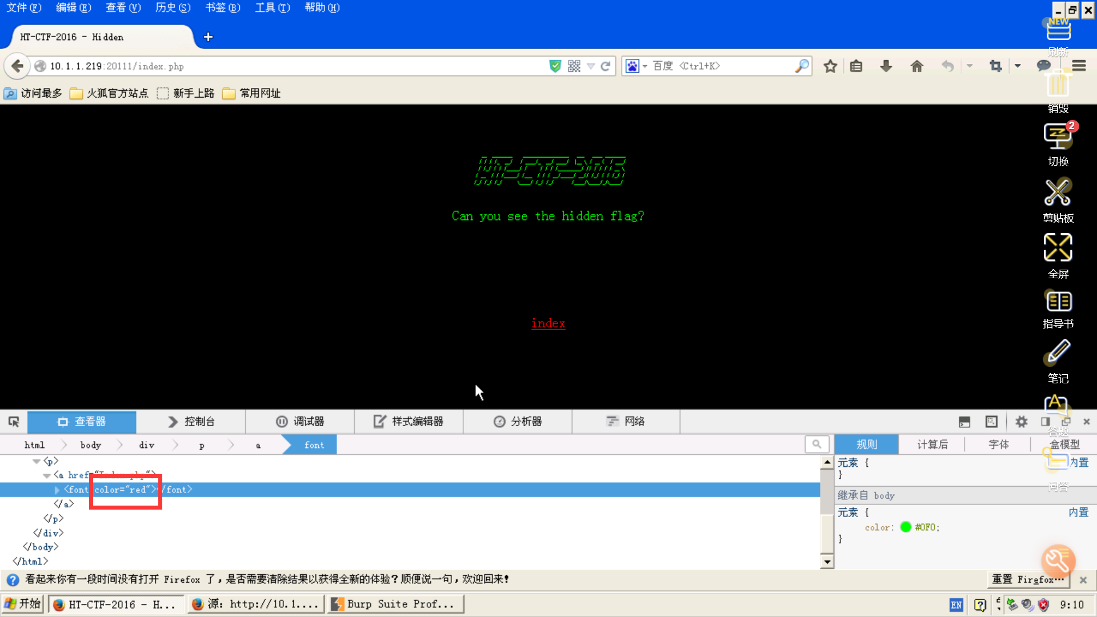Toggle split console icon in devtools
The image size is (1097, 617).
point(964,422)
